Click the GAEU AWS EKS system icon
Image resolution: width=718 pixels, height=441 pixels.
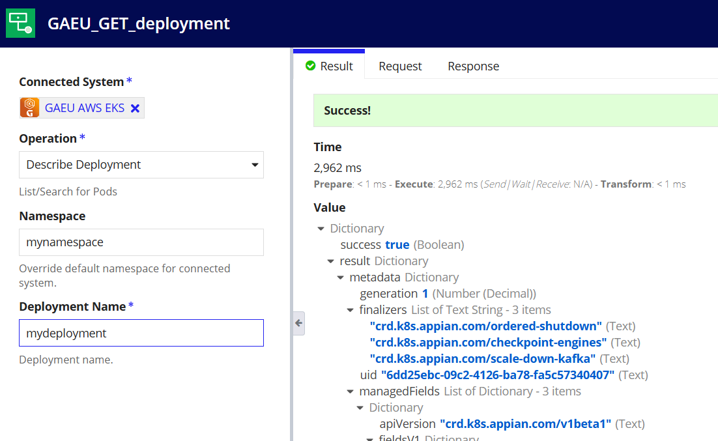coord(30,107)
